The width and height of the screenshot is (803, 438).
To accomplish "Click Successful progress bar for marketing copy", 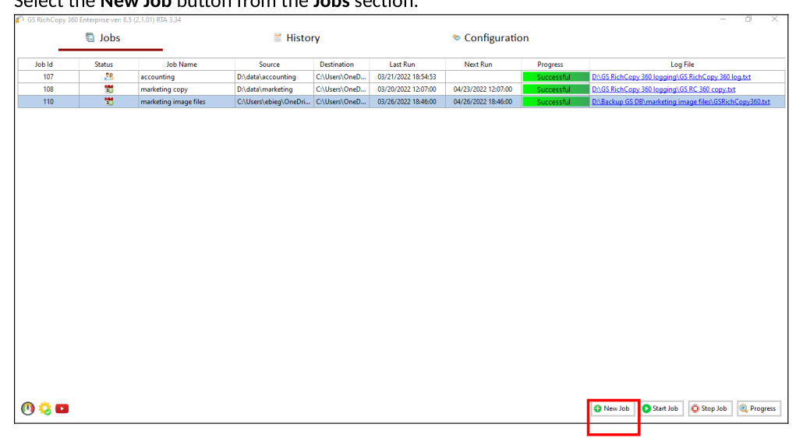I will pyautogui.click(x=555, y=89).
